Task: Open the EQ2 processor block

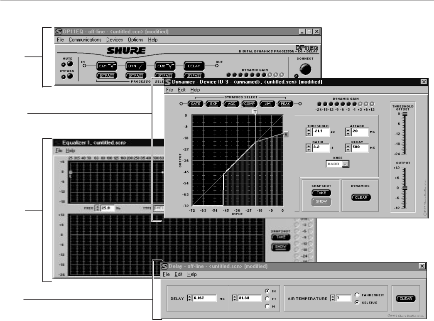Action: click(x=165, y=66)
